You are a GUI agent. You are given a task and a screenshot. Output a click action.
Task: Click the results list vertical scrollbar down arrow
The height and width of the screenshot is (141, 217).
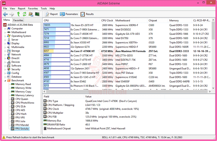pyautogui.click(x=213, y=88)
